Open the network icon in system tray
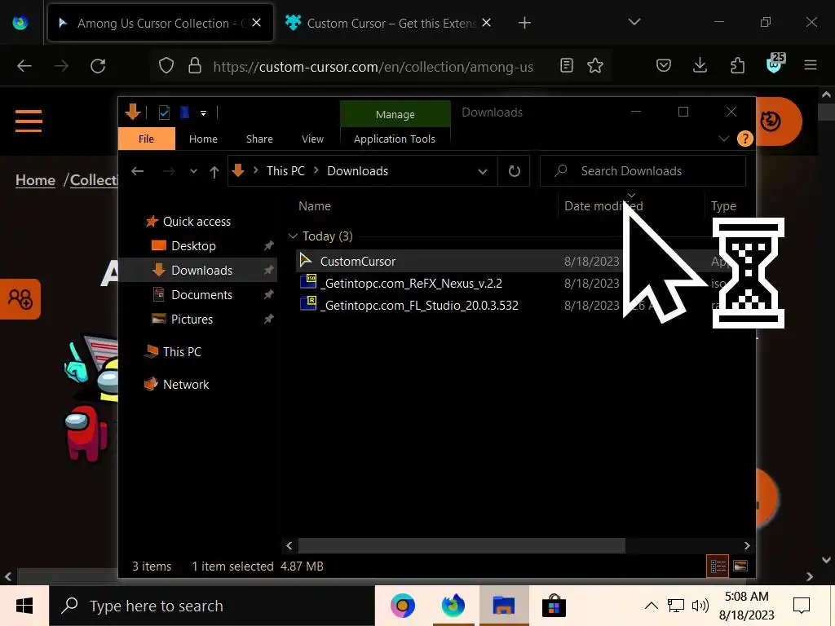The height and width of the screenshot is (626, 835). [676, 606]
